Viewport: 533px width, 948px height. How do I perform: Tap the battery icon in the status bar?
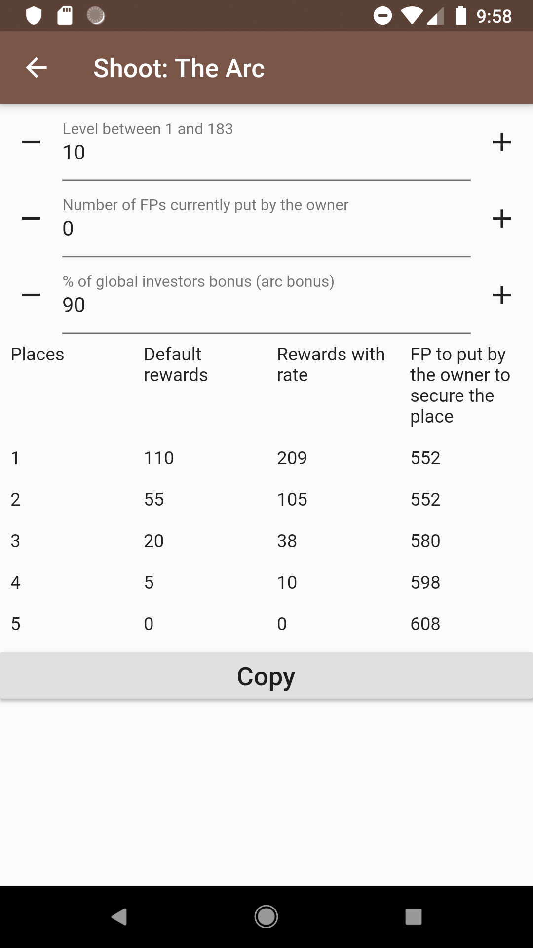pyautogui.click(x=460, y=16)
